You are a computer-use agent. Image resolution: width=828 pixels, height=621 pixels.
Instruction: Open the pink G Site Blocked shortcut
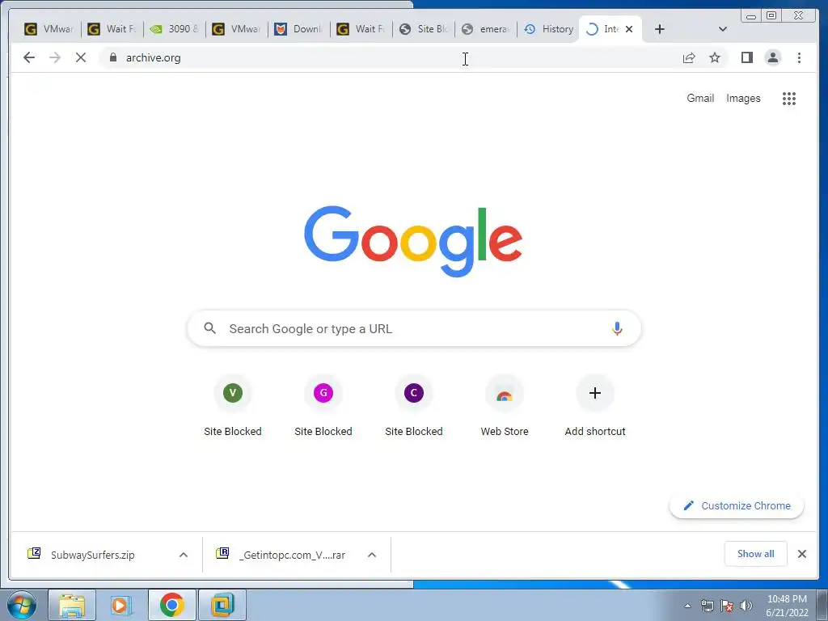(x=323, y=406)
